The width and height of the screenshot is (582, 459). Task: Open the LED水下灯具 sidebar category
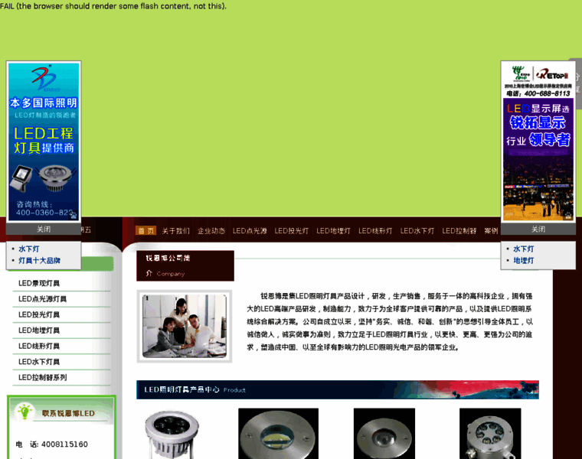click(39, 362)
